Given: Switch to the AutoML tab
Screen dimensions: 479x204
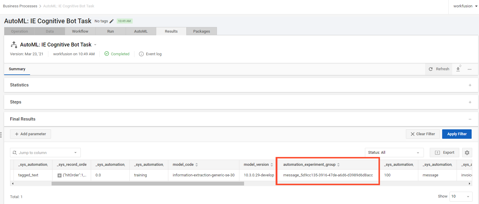Looking at the screenshot, I should coord(141,31).
